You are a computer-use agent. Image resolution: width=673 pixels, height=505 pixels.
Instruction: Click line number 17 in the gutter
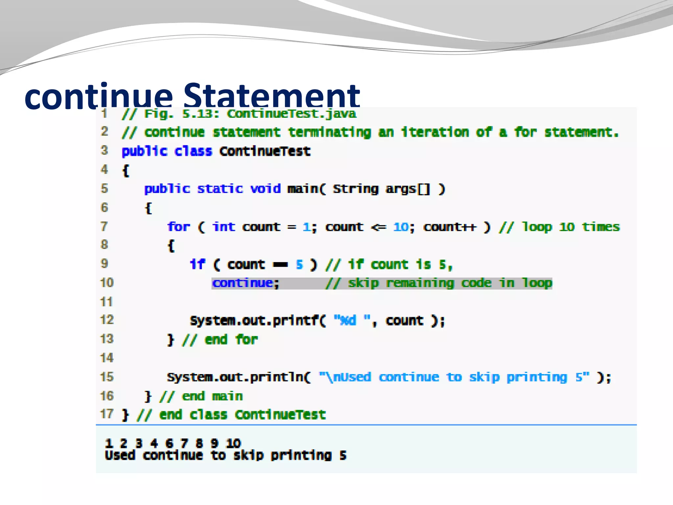[x=107, y=414]
